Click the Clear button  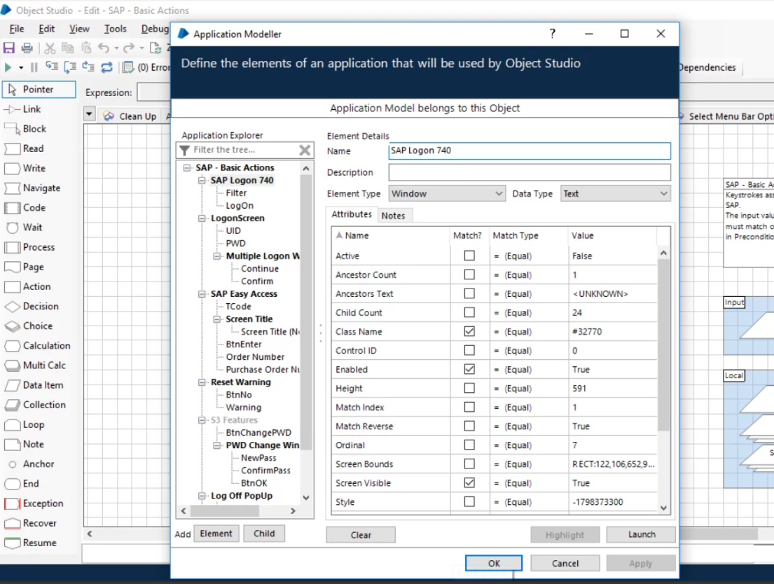(x=361, y=535)
